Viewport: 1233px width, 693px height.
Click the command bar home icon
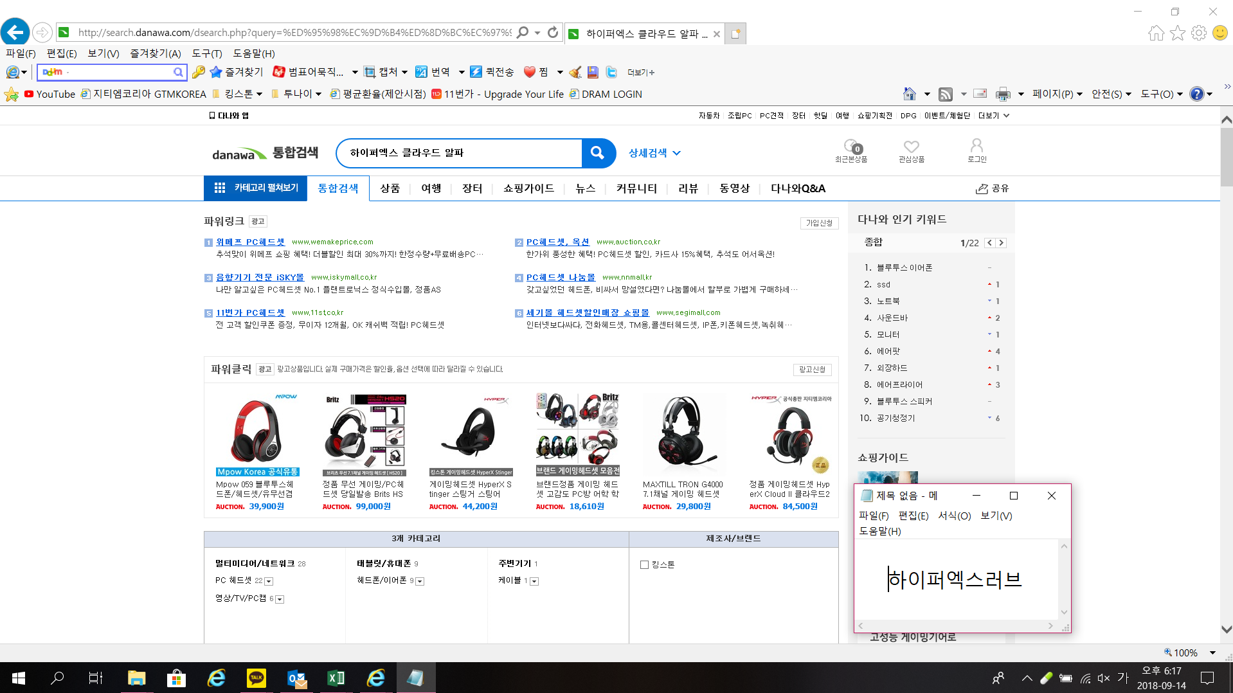tap(909, 94)
